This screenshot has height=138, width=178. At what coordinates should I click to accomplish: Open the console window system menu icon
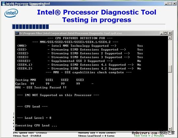pos(17,33)
